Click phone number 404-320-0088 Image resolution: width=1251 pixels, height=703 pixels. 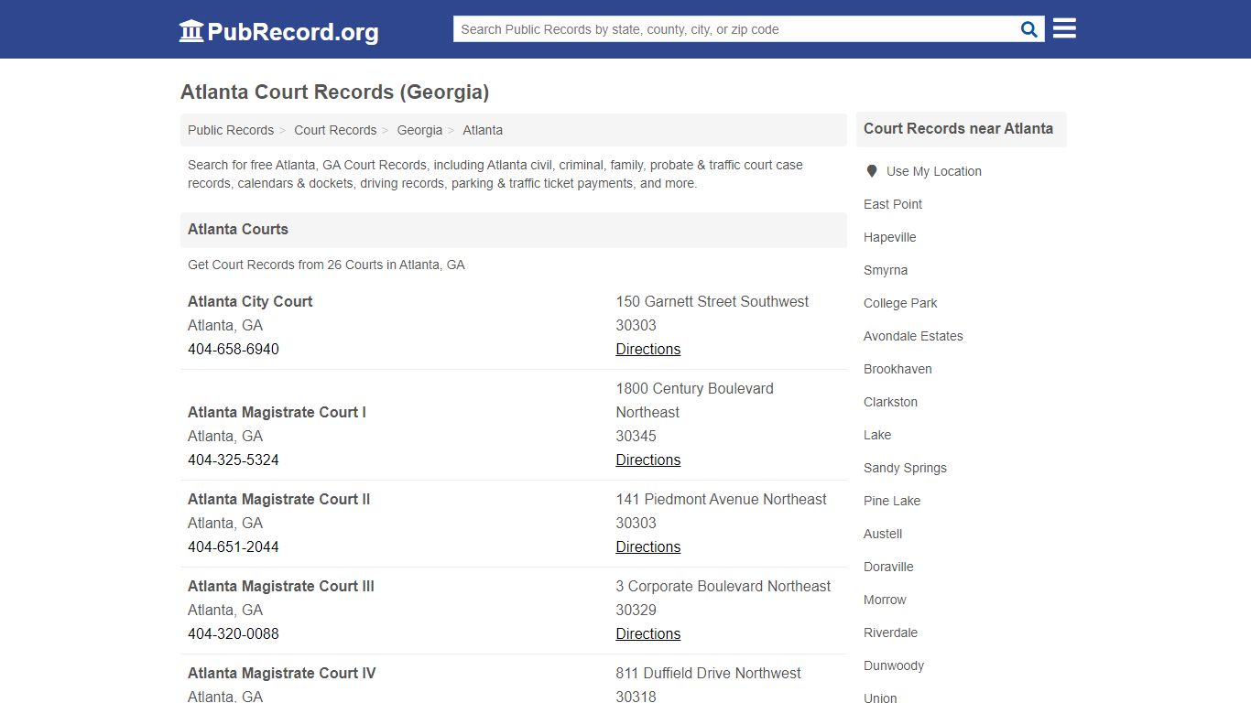tap(234, 633)
